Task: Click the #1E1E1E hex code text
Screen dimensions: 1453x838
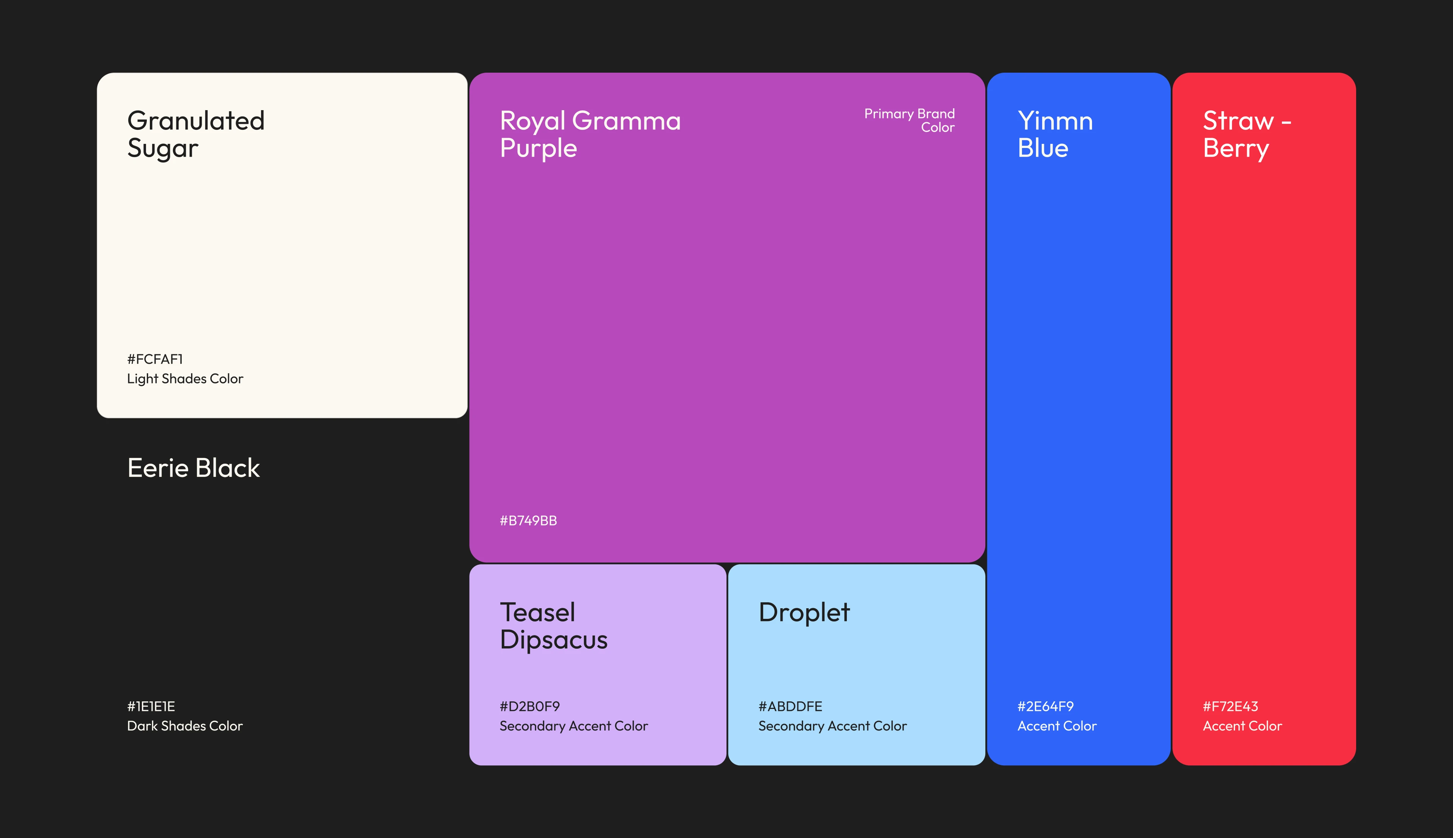Action: (x=151, y=706)
